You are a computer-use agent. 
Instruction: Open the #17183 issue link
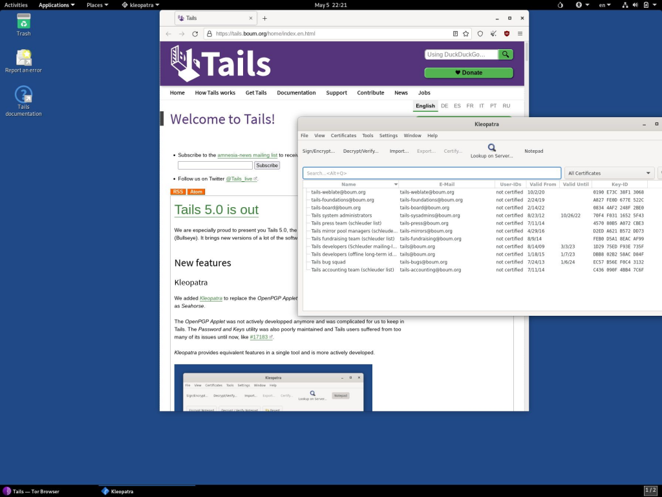tap(261, 337)
